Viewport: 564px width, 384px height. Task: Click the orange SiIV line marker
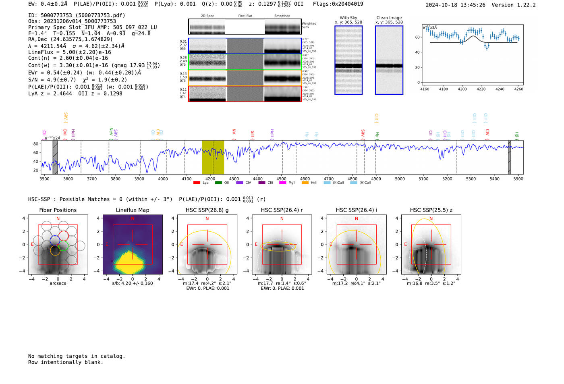coord(66,118)
